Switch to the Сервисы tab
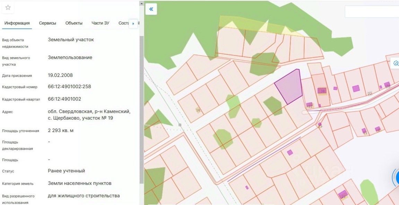This screenshot has height=205, width=399. point(47,23)
